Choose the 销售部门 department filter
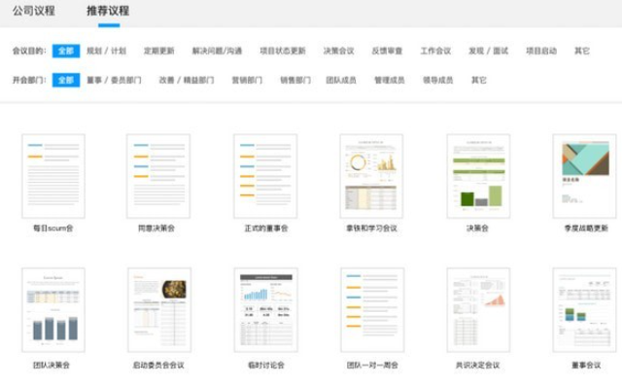 pyautogui.click(x=295, y=80)
